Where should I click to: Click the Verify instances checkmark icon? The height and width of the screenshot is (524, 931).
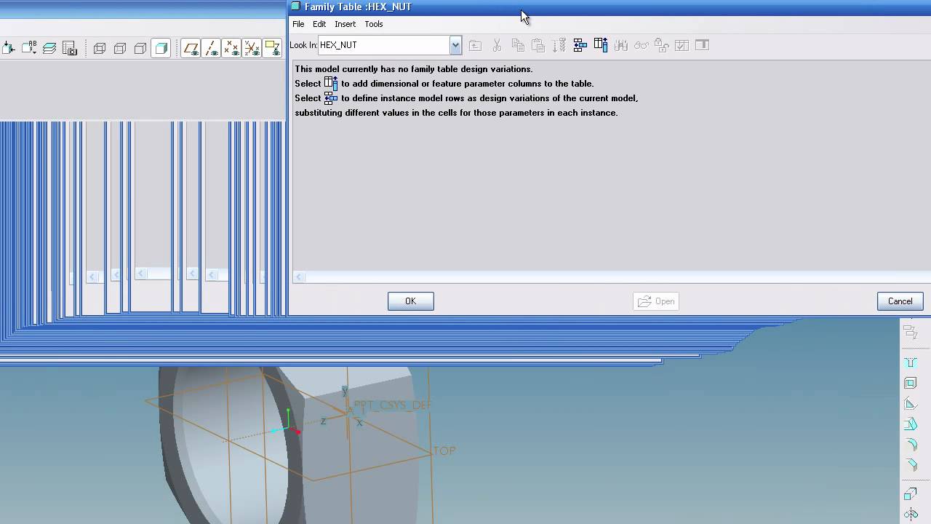coord(682,45)
